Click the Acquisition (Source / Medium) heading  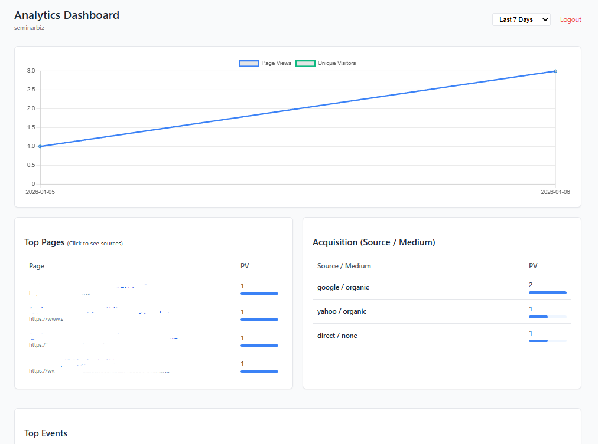click(x=373, y=242)
